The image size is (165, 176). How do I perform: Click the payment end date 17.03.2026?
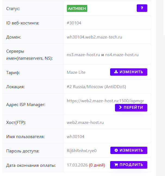77,165
